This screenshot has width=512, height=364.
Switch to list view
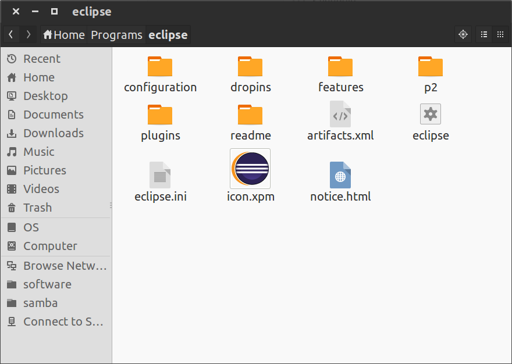(483, 34)
